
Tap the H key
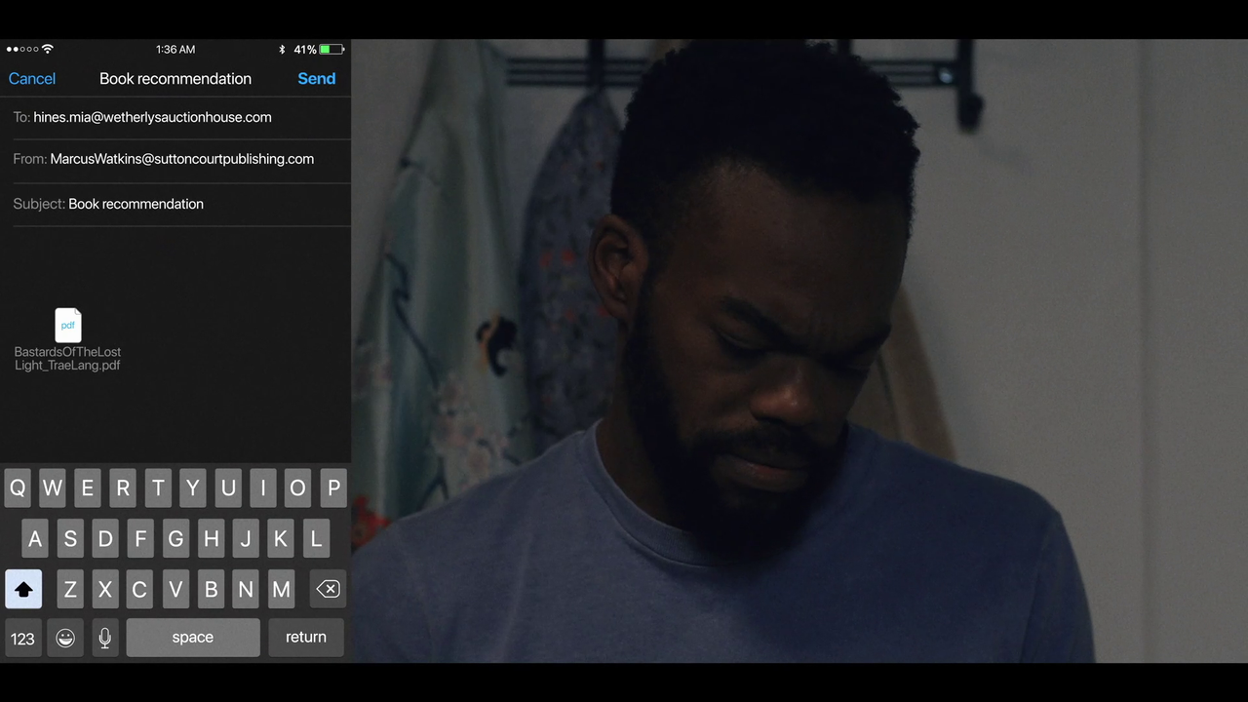[x=211, y=538]
